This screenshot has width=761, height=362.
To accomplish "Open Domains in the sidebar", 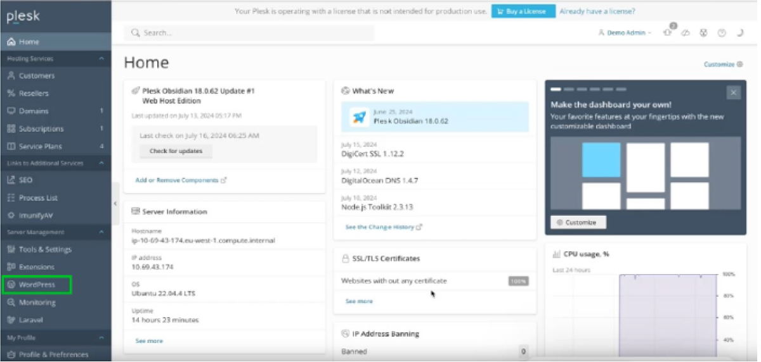I will [x=56, y=111].
